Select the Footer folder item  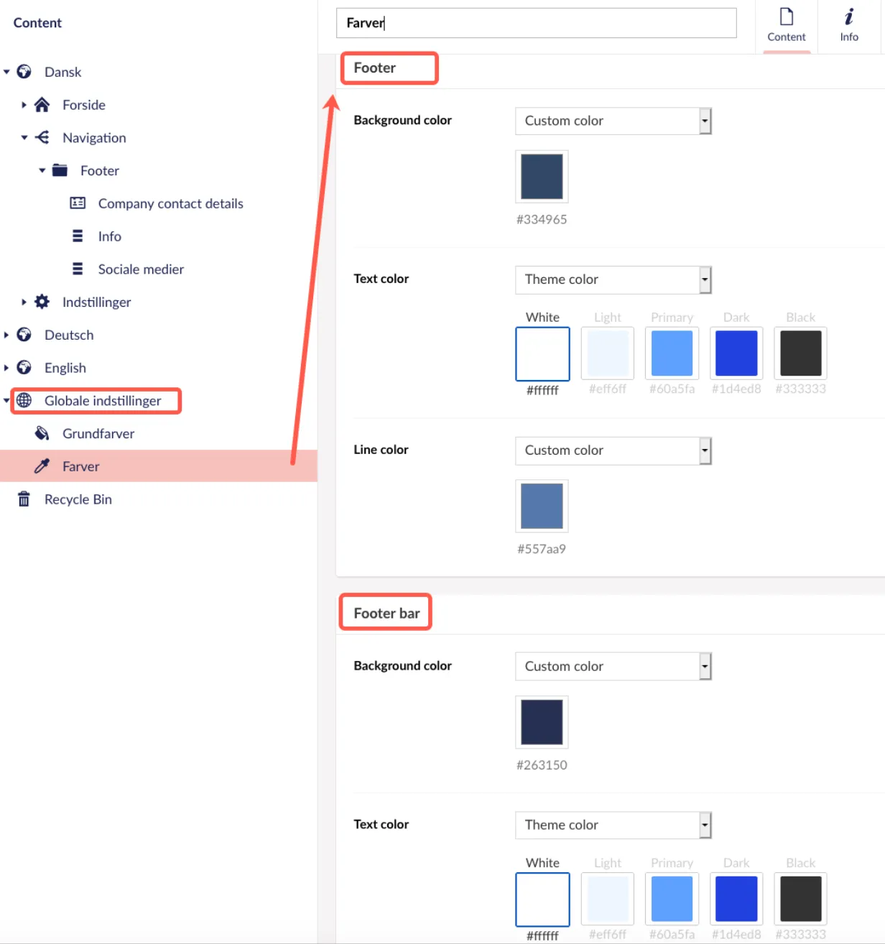[x=100, y=170]
